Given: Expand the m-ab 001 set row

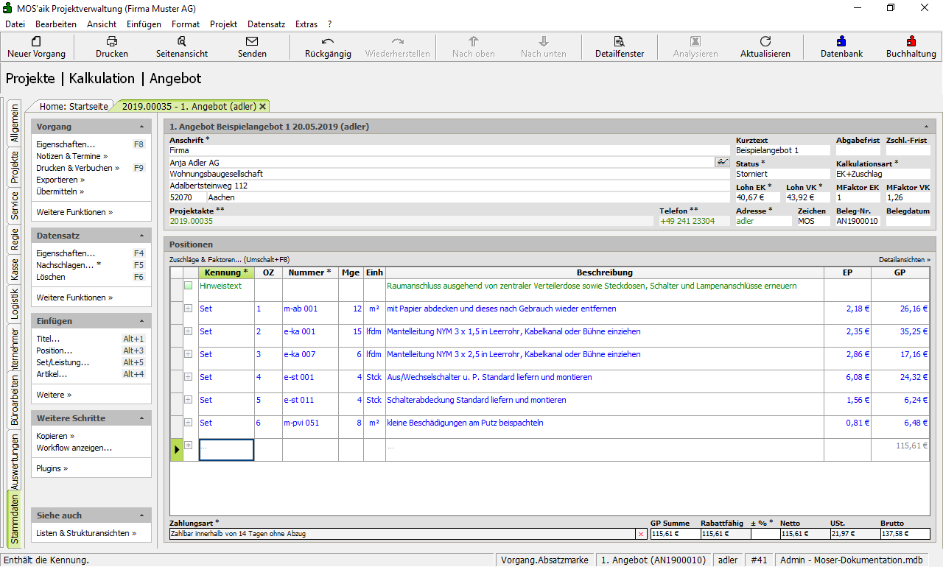Looking at the screenshot, I should pos(188,309).
